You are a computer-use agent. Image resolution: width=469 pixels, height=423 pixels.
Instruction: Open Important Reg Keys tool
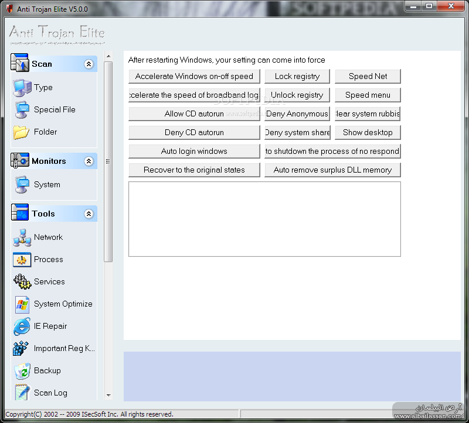pyautogui.click(x=64, y=348)
